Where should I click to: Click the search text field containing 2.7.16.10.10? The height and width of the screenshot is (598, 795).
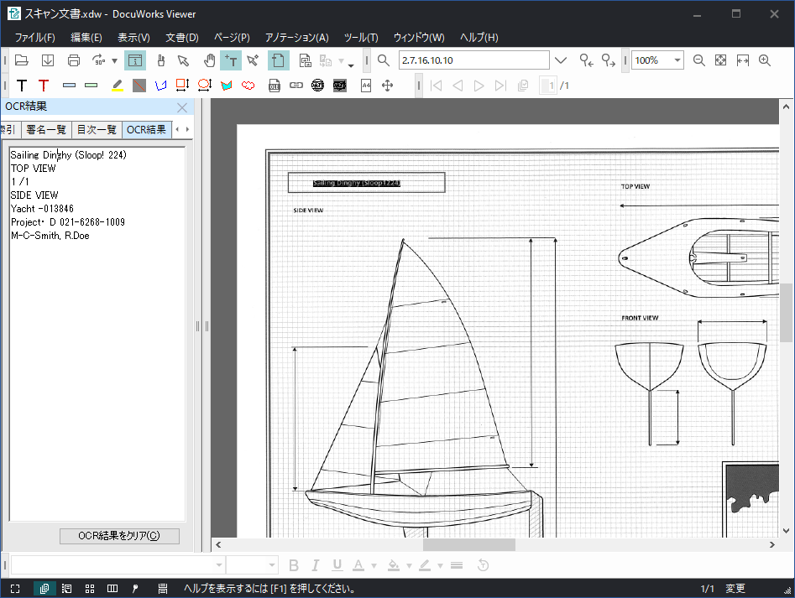tap(473, 60)
